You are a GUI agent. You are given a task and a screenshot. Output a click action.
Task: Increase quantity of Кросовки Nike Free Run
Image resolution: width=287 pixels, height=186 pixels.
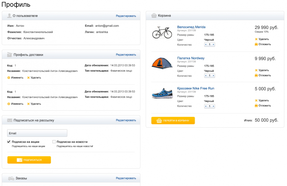(213, 106)
